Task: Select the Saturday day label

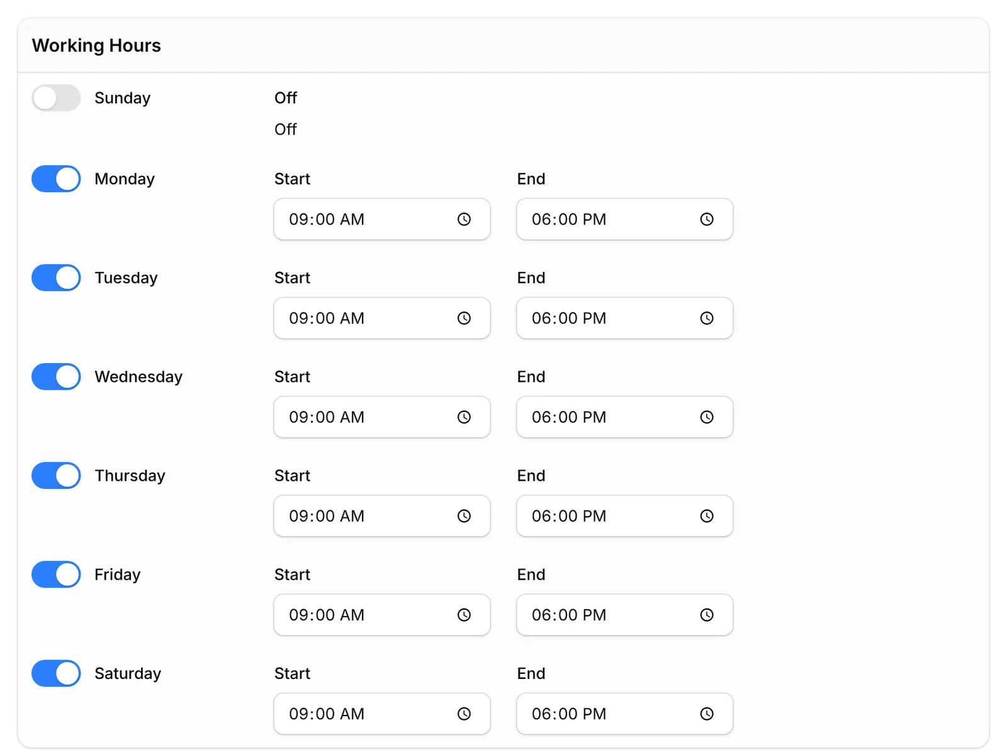Action: pyautogui.click(x=128, y=673)
